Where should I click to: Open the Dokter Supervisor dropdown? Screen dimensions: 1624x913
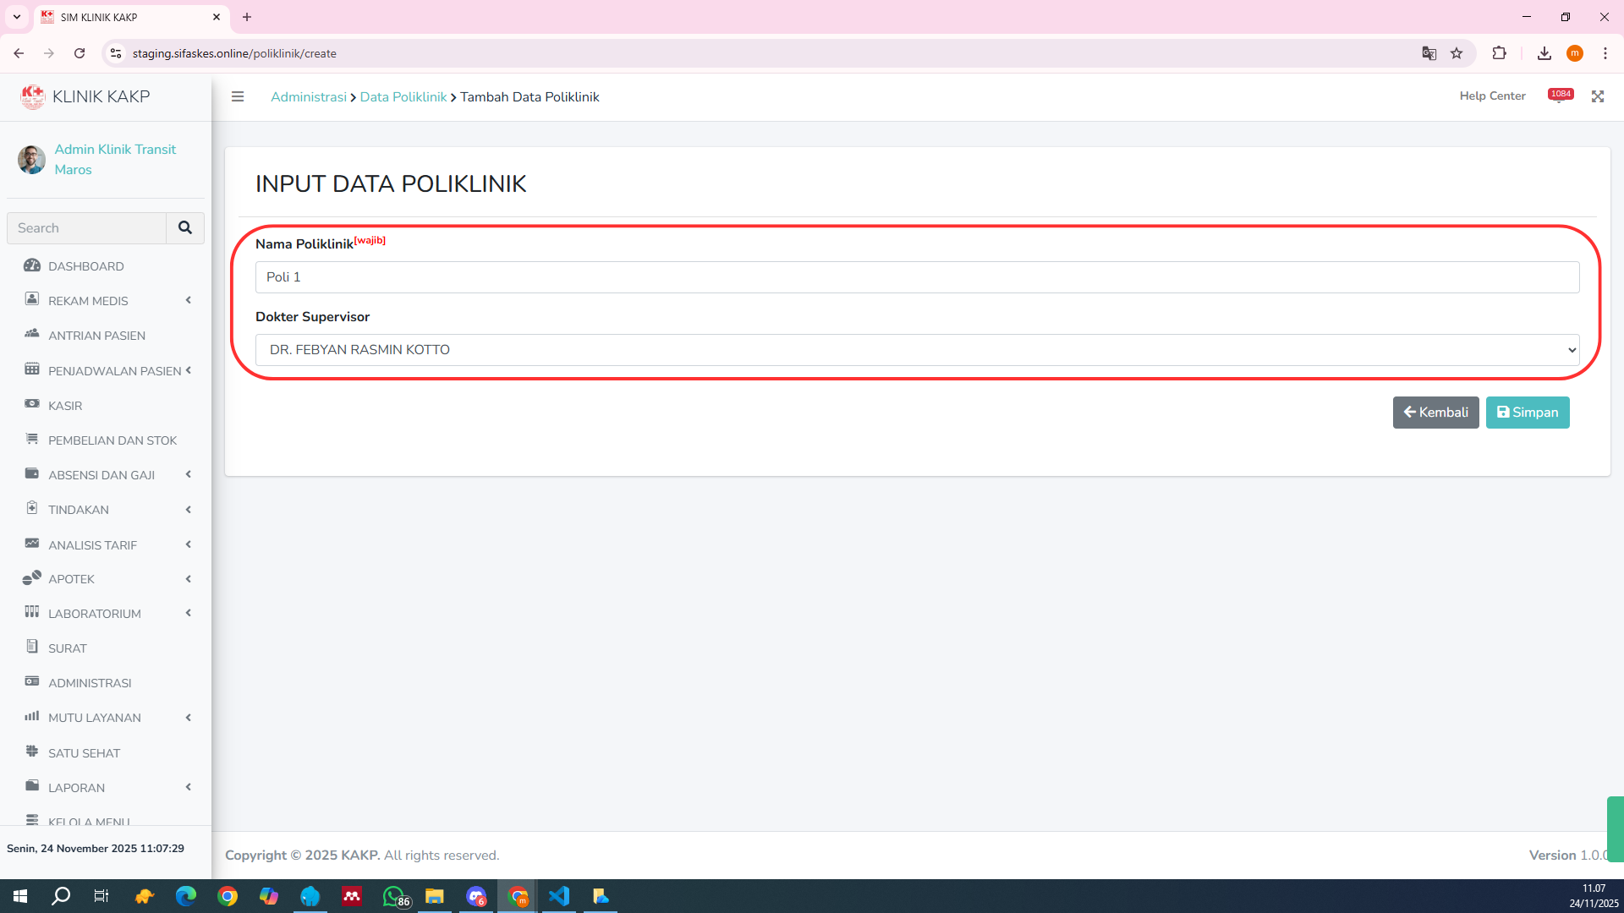pyautogui.click(x=917, y=350)
